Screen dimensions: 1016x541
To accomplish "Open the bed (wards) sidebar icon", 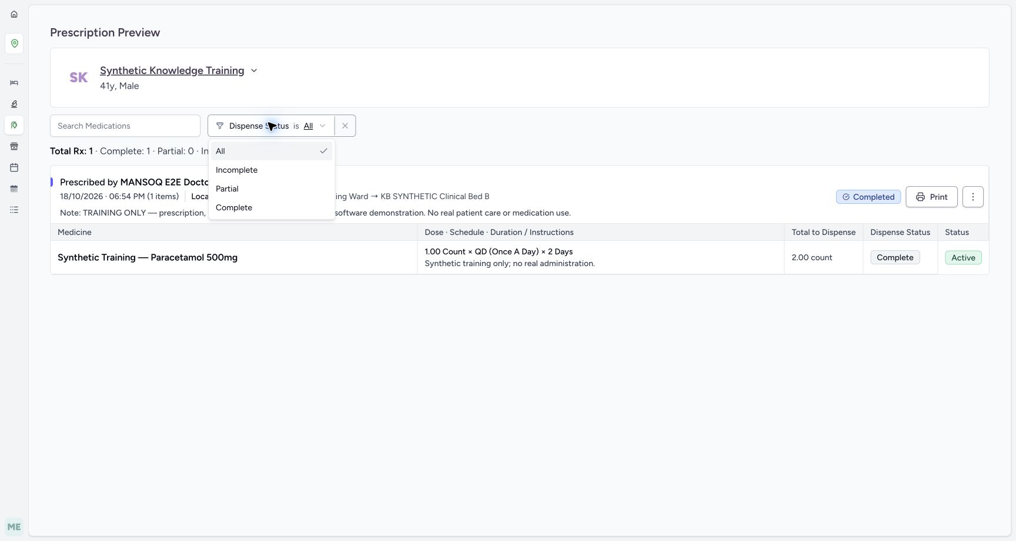I will point(14,83).
